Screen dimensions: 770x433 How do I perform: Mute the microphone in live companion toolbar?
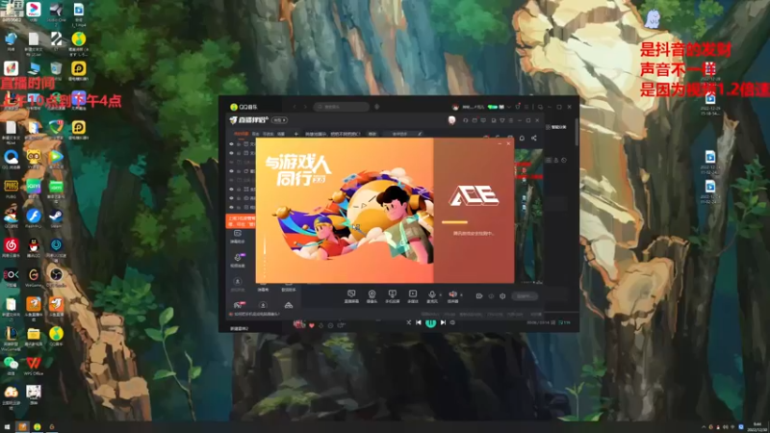point(431,294)
